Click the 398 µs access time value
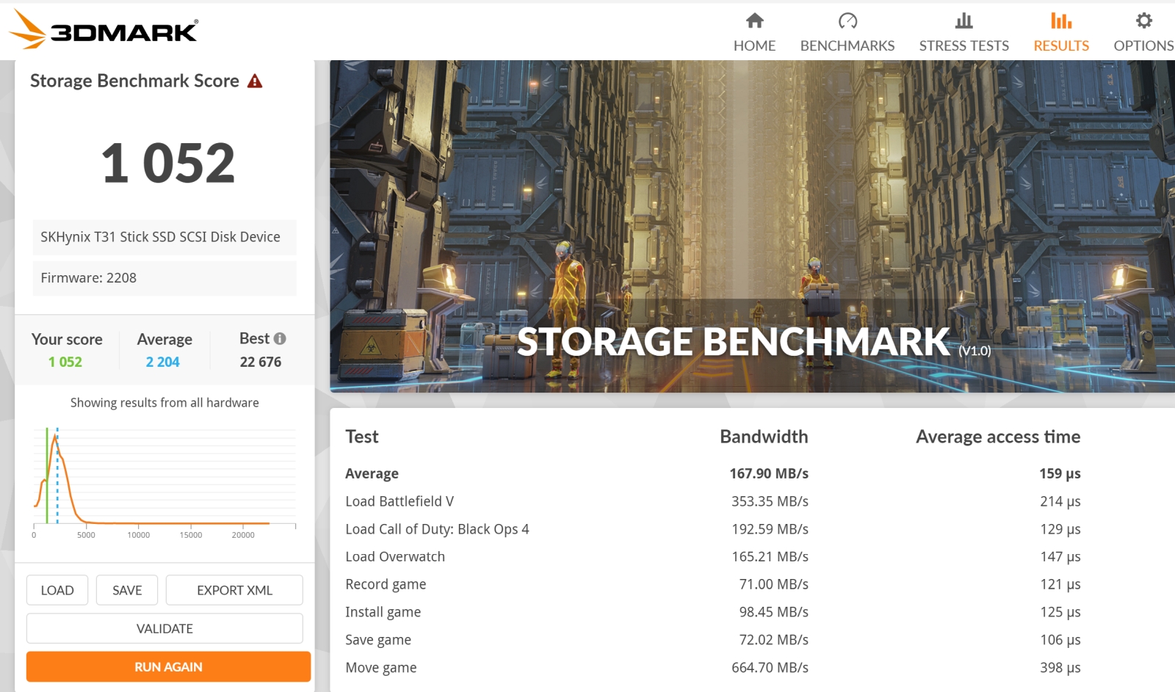This screenshot has width=1175, height=692. click(x=1060, y=668)
